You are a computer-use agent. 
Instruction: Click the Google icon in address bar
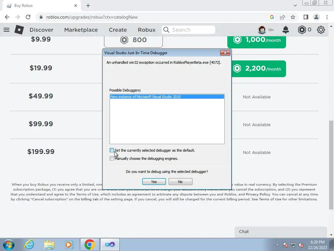click(272, 17)
